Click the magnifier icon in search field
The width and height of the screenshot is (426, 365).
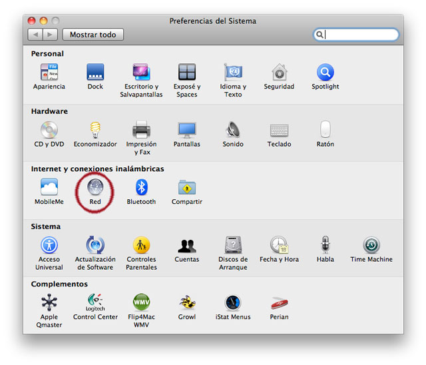[319, 35]
